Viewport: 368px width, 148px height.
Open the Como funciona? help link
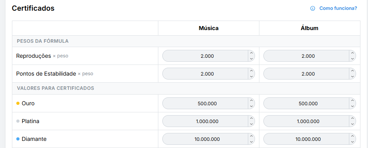click(x=338, y=8)
